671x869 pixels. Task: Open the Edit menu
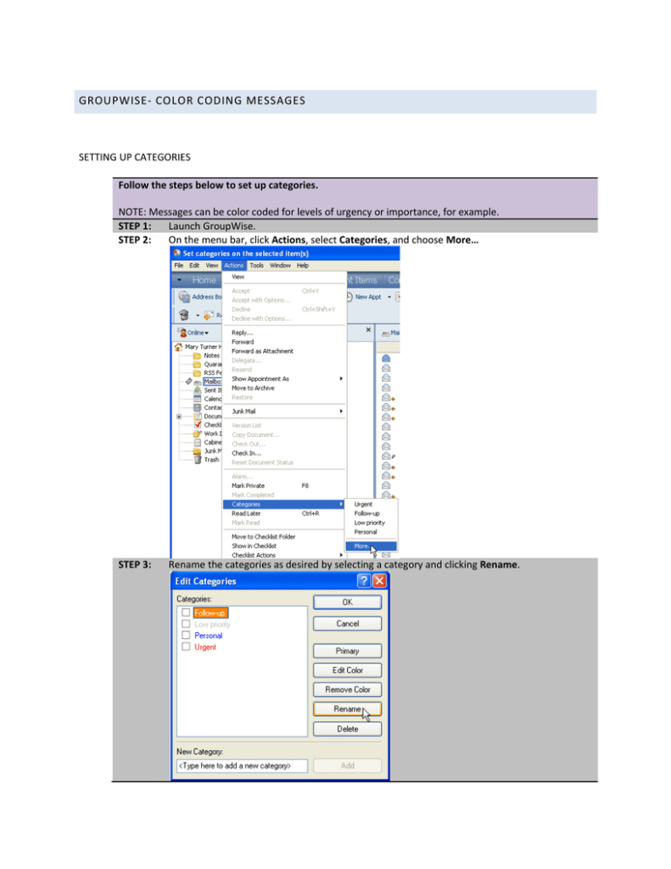tap(194, 266)
